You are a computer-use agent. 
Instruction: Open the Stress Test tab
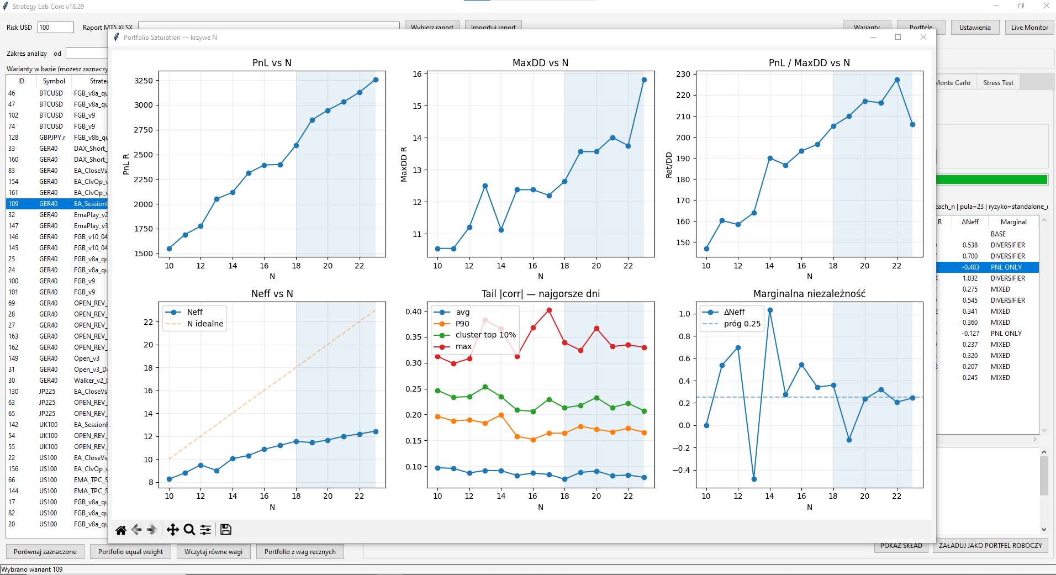(998, 83)
